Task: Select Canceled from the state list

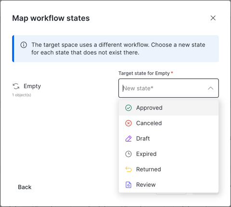Action: pyautogui.click(x=168, y=123)
